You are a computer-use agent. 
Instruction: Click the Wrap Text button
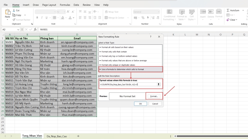click(x=112, y=12)
